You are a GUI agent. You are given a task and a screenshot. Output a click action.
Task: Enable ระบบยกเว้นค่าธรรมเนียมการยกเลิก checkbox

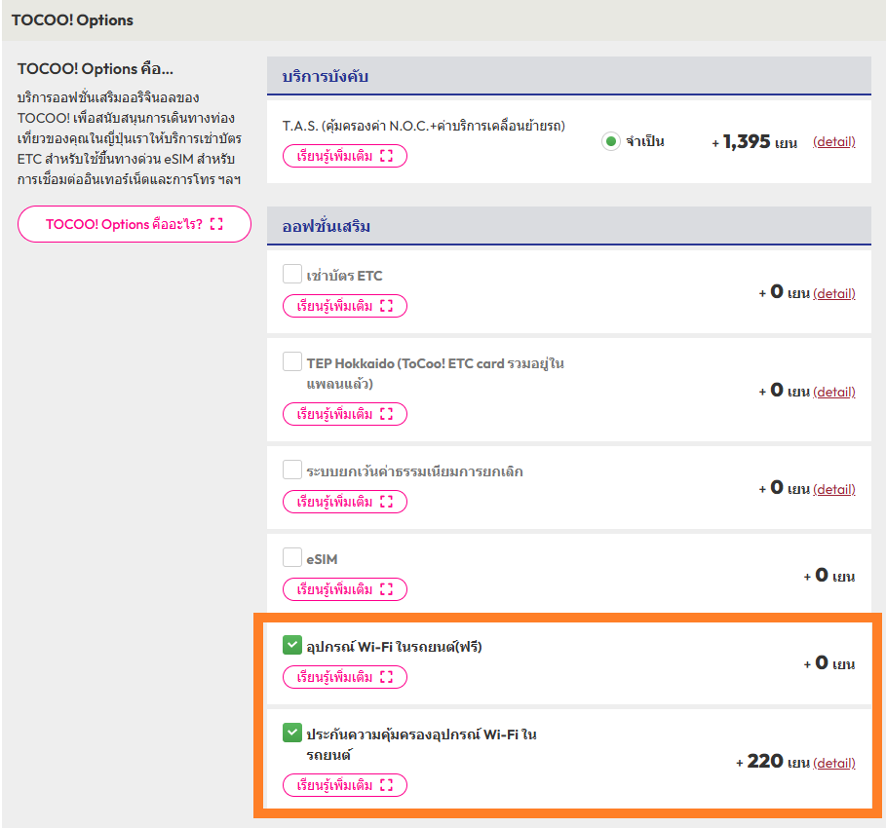[292, 470]
